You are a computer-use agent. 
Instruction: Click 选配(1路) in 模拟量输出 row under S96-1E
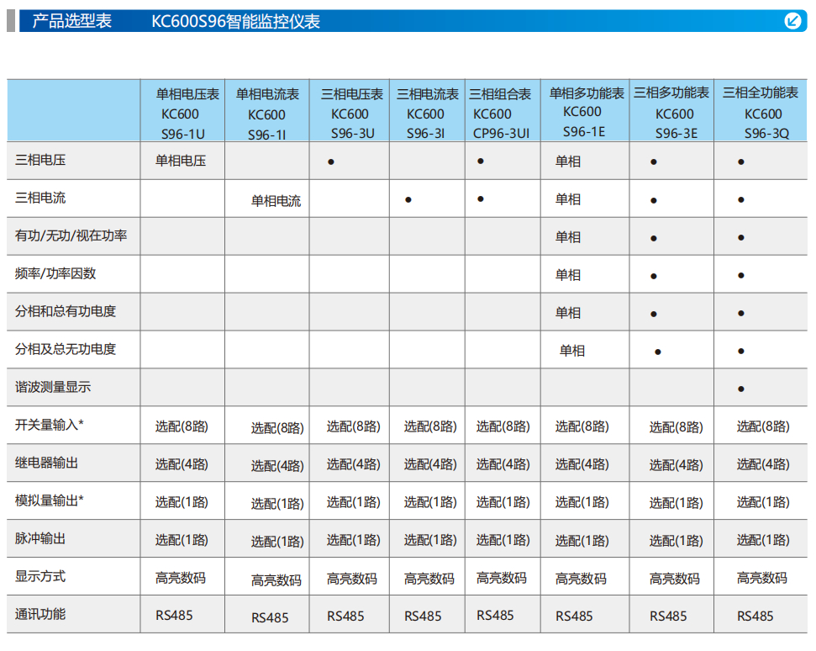[x=582, y=502]
